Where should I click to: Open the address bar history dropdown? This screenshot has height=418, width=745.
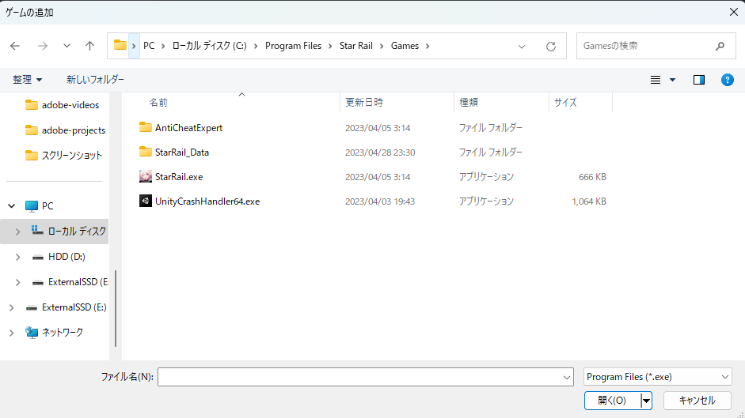point(522,47)
